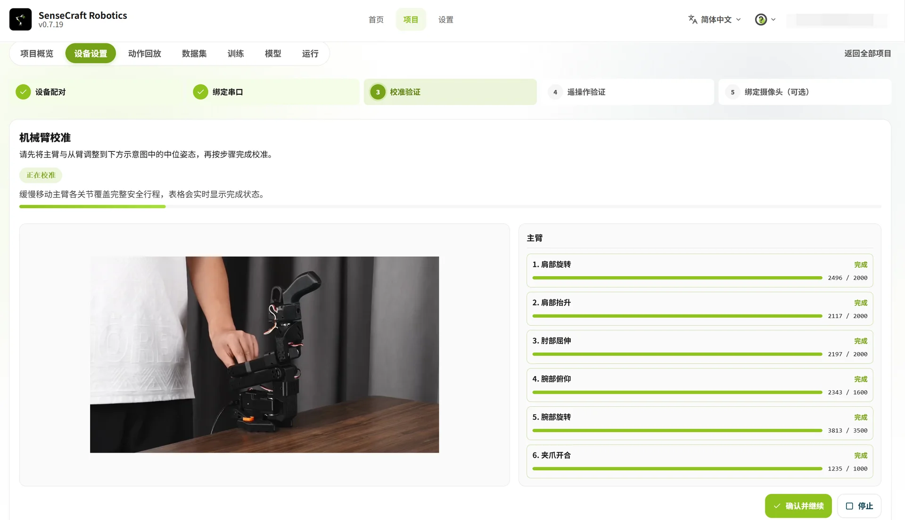
Task: Click the 2343 / 1600 value
Action: pos(847,392)
